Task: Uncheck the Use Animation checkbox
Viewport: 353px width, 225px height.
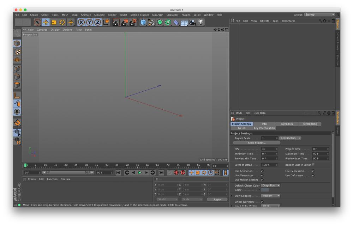Action: [x=262, y=171]
